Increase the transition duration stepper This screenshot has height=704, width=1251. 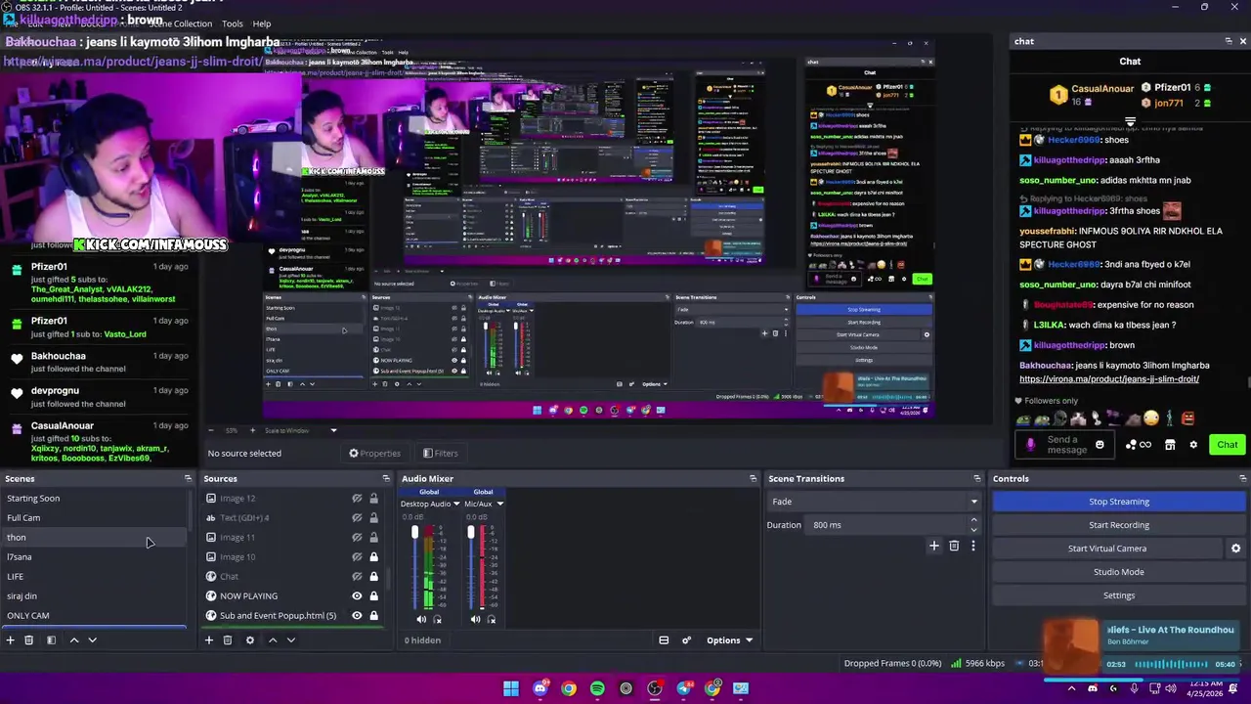973,521
